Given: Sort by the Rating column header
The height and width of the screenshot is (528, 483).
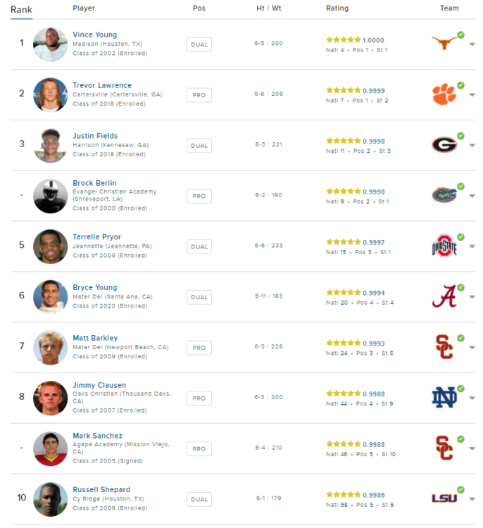Looking at the screenshot, I should pyautogui.click(x=337, y=8).
